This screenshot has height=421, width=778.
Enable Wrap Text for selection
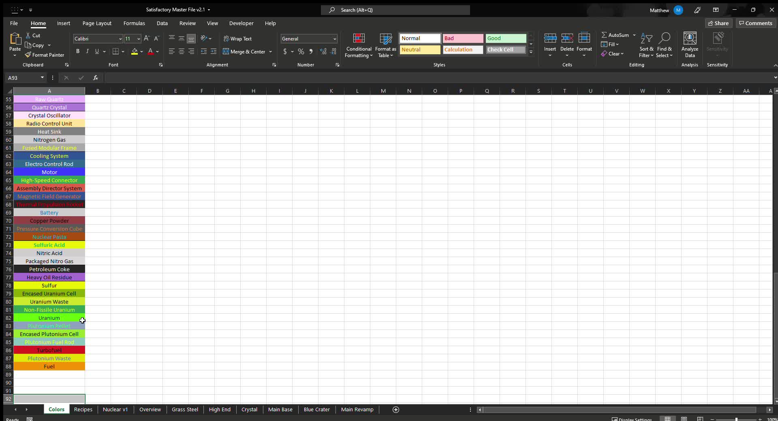point(238,38)
